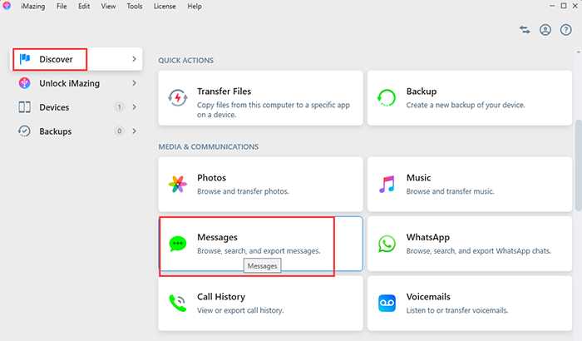
Task: Open the Backup quick action title
Action: 422,91
